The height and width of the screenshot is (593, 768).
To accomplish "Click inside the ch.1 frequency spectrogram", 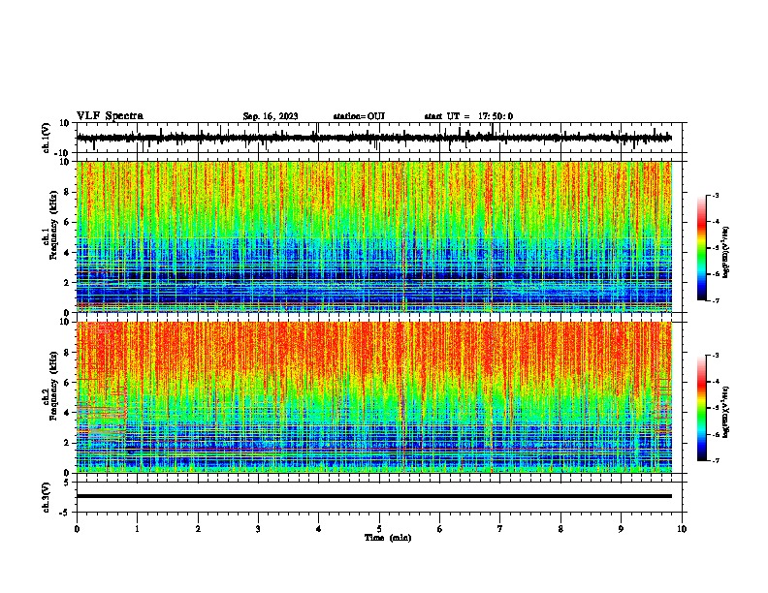I will 374,236.
